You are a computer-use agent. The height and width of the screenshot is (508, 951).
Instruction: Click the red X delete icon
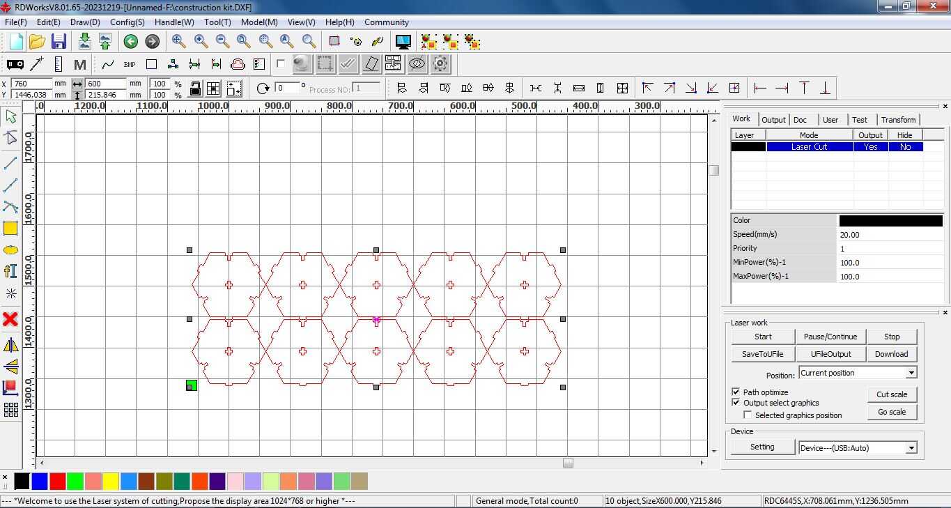(x=10, y=319)
